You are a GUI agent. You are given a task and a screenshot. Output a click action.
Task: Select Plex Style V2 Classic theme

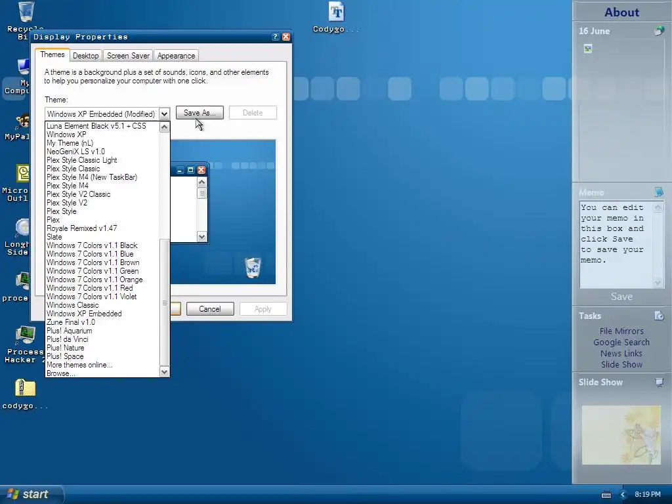(102, 194)
